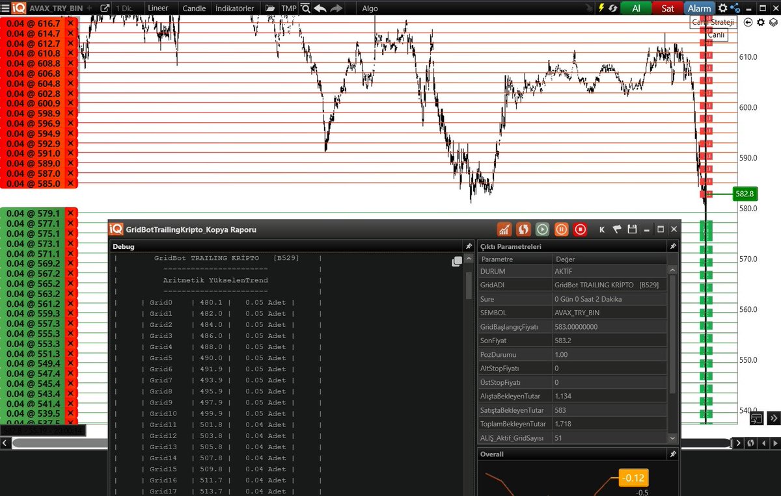Cancel the 0.04 @ 616.7 sell order
This screenshot has height=496, width=781.
pos(70,23)
